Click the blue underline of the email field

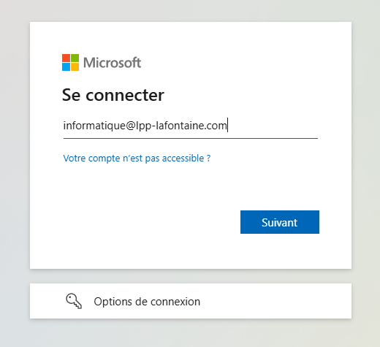191,138
